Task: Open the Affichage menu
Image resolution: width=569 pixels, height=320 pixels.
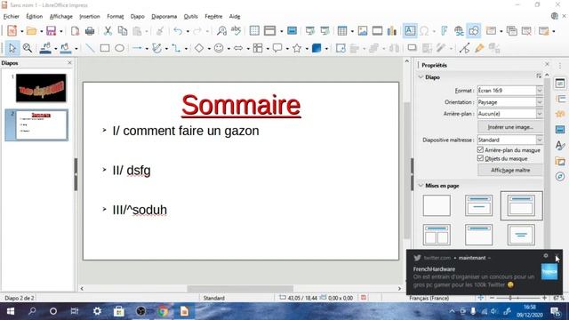Action: click(61, 16)
